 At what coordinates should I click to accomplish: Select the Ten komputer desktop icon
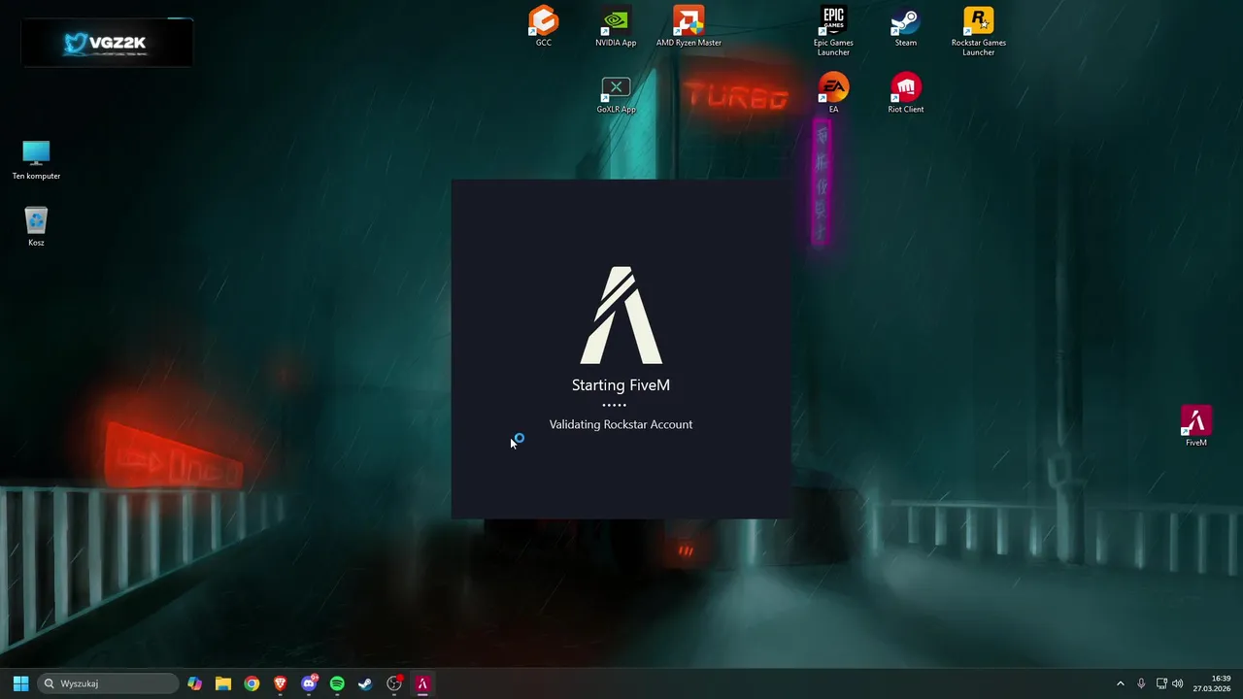(x=36, y=160)
